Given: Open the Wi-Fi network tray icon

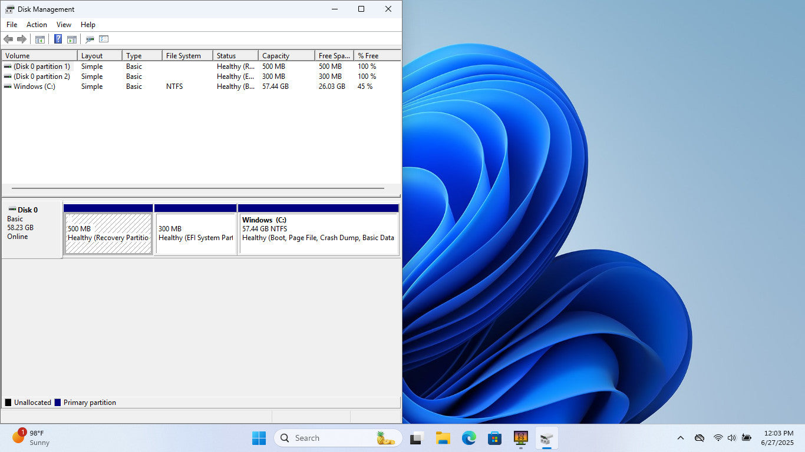Looking at the screenshot, I should point(718,438).
